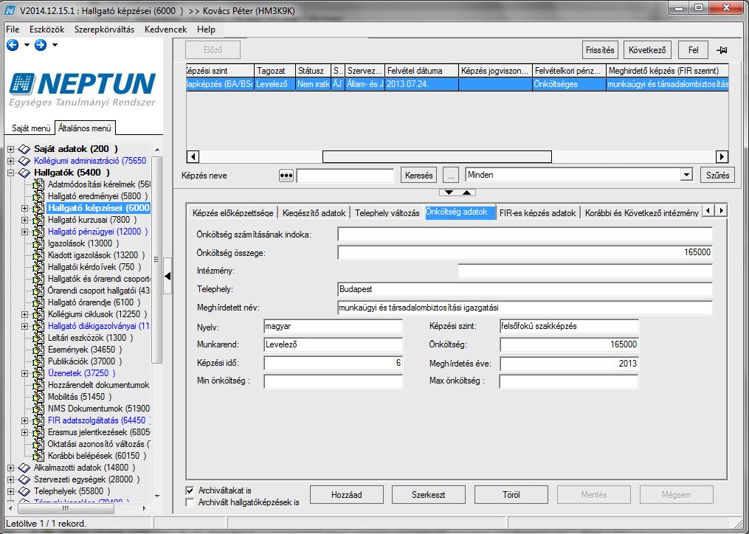This screenshot has height=534, width=749.
Task: Click the Telephelyek book icon
Action: [x=24, y=491]
